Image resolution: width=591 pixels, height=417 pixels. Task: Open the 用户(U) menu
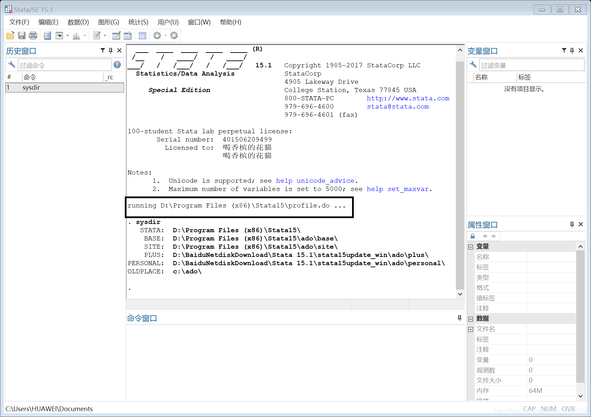pos(168,22)
